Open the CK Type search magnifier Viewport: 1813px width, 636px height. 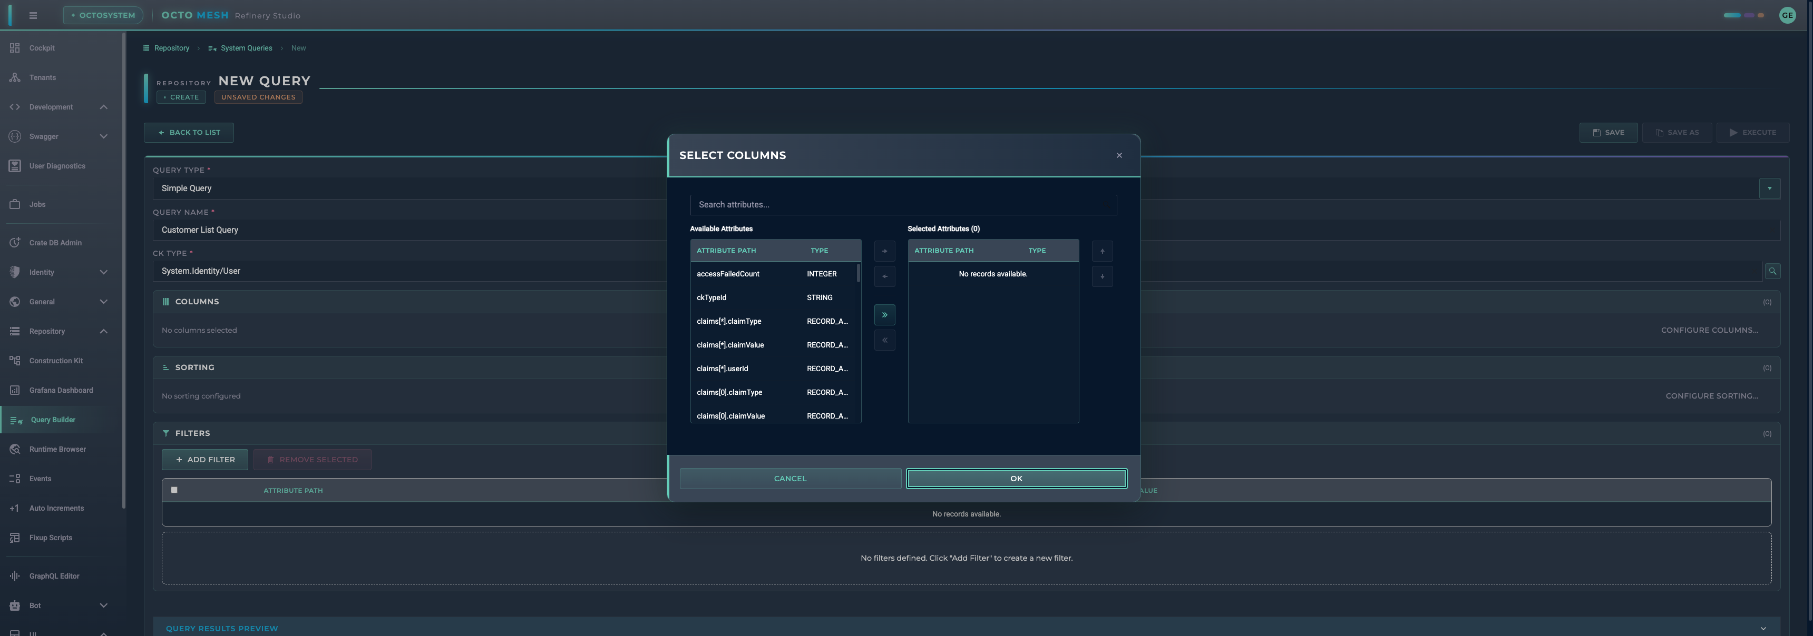coord(1773,271)
